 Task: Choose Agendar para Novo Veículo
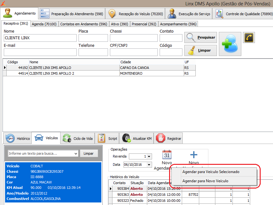click(x=214, y=181)
